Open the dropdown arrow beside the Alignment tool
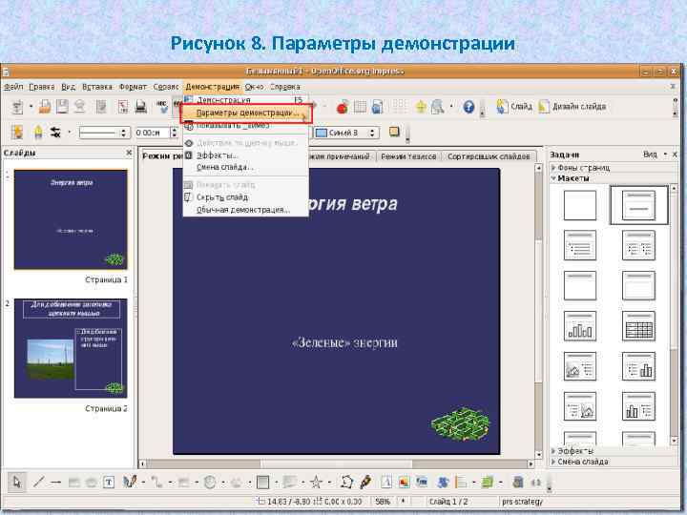 click(473, 483)
